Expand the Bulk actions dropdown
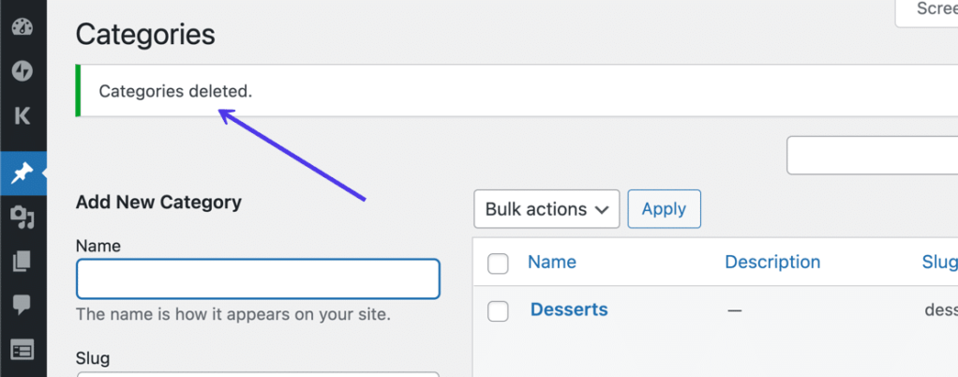This screenshot has height=377, width=958. 546,209
